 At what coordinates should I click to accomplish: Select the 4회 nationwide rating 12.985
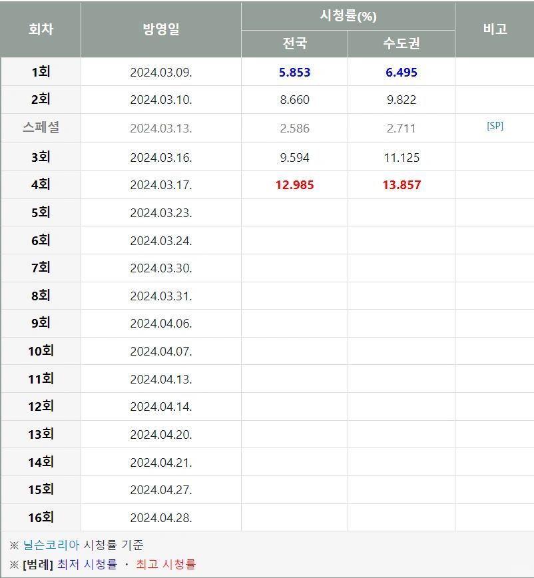294,184
